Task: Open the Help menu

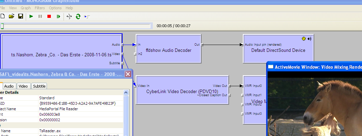Action: coord(69,8)
